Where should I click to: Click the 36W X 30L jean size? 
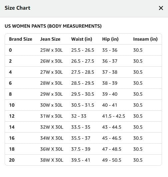pyautogui.click(x=52, y=149)
